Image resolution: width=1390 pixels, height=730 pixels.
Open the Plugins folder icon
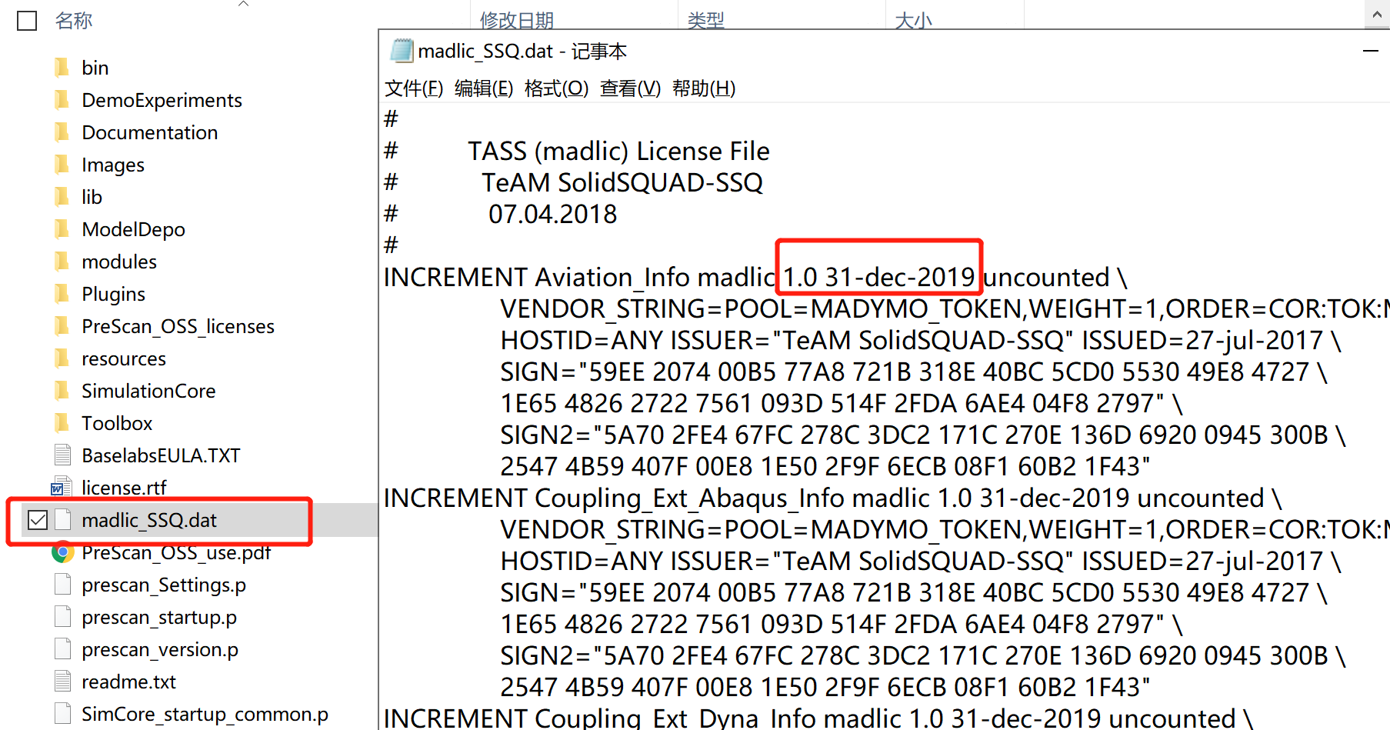tap(62, 294)
